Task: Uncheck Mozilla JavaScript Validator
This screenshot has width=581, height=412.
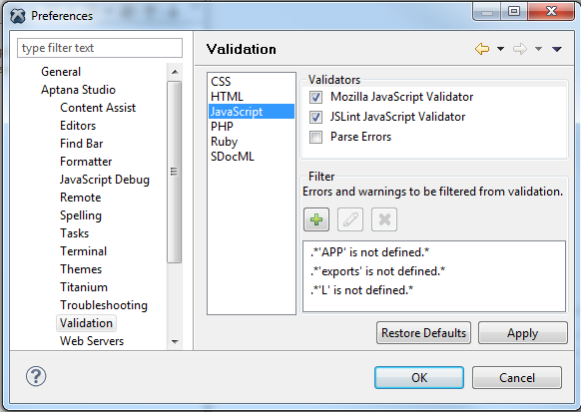Action: [315, 98]
